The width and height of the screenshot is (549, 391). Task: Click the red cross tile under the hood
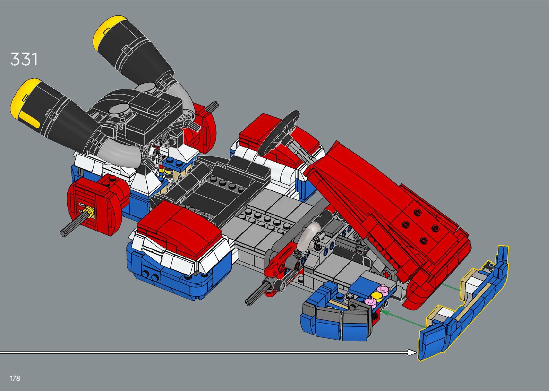pyautogui.click(x=386, y=274)
